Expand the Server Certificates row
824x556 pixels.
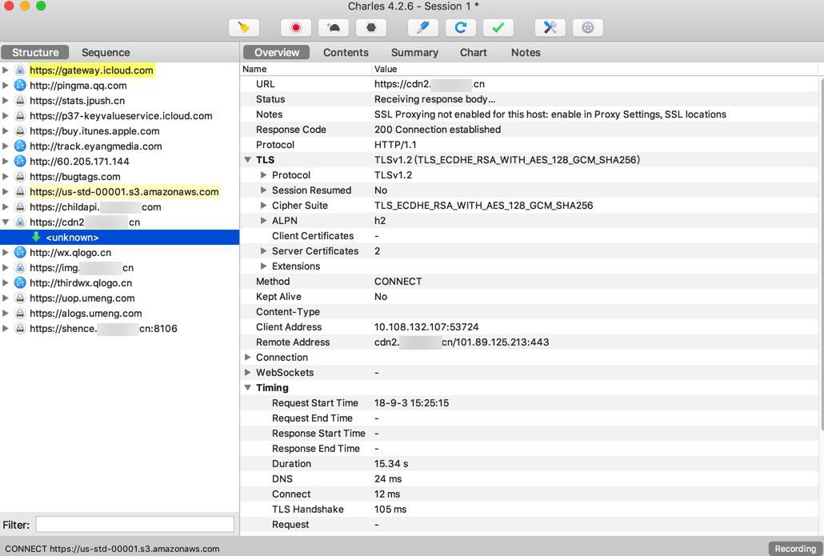coord(264,251)
